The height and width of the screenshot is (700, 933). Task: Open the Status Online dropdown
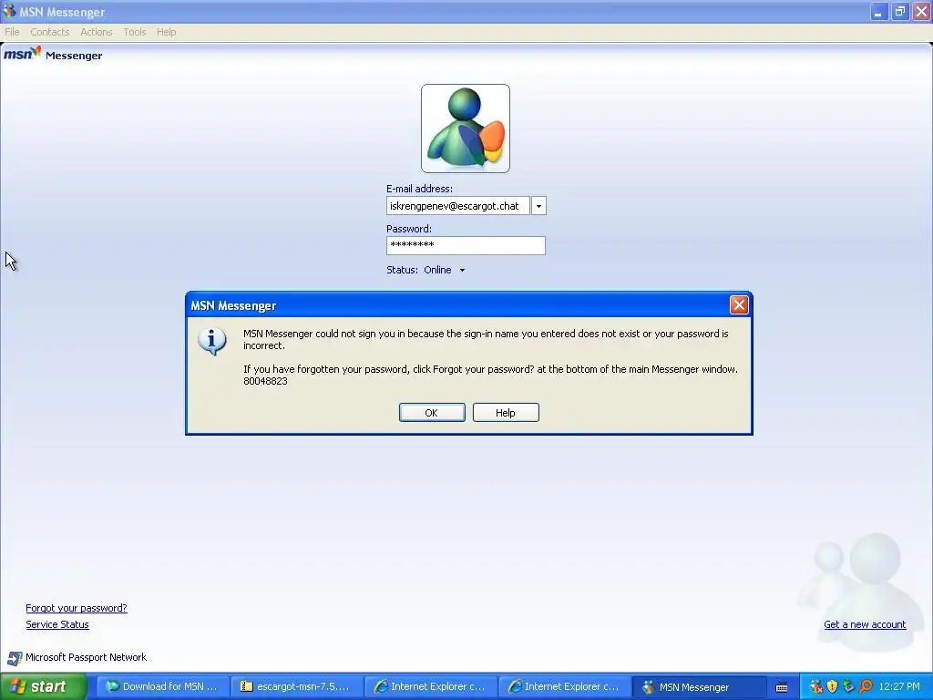444,270
